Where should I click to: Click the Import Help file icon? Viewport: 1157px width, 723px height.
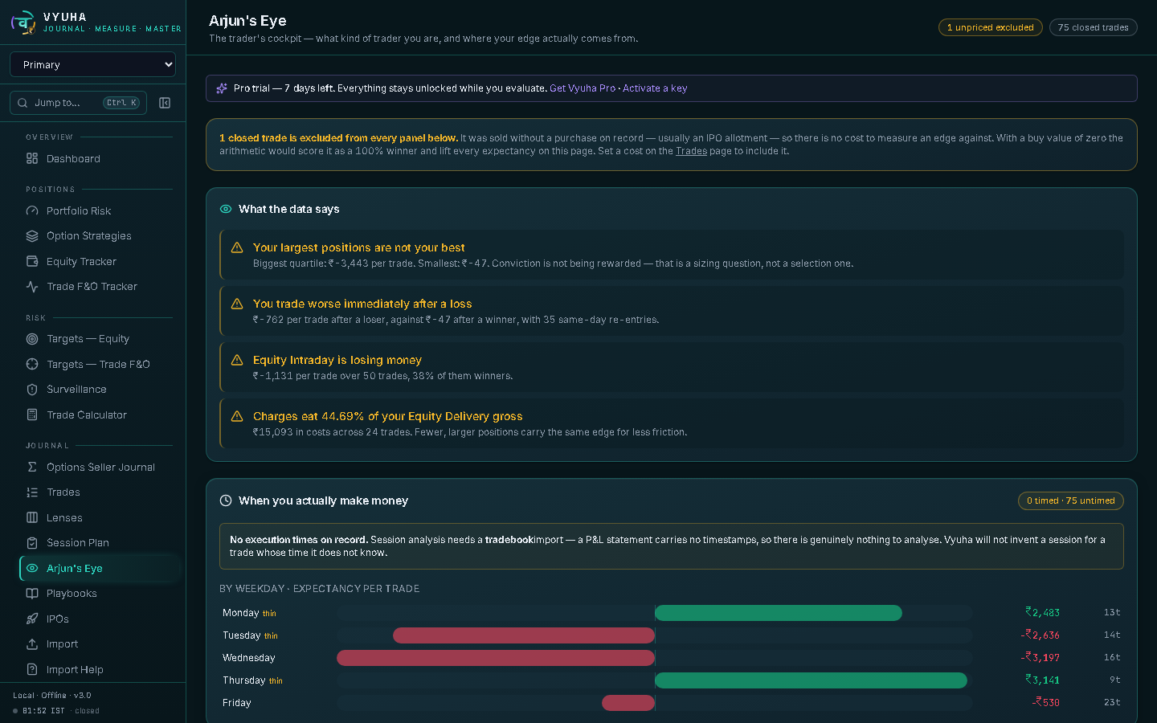coord(32,670)
